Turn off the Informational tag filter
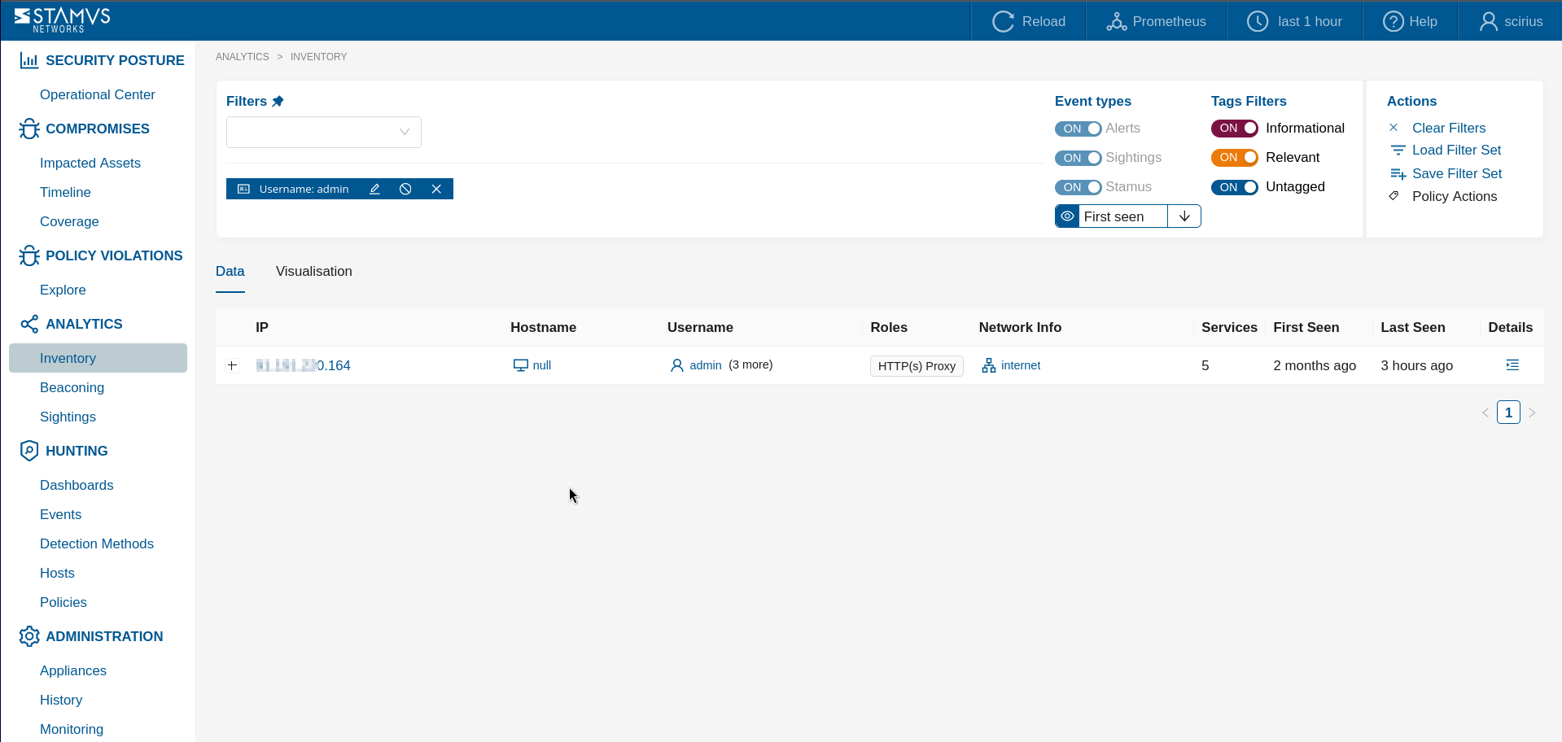Image resolution: width=1562 pixels, height=742 pixels. point(1234,129)
